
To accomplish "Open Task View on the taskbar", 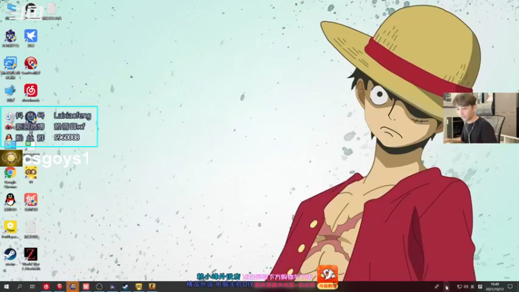I will click(32, 286).
